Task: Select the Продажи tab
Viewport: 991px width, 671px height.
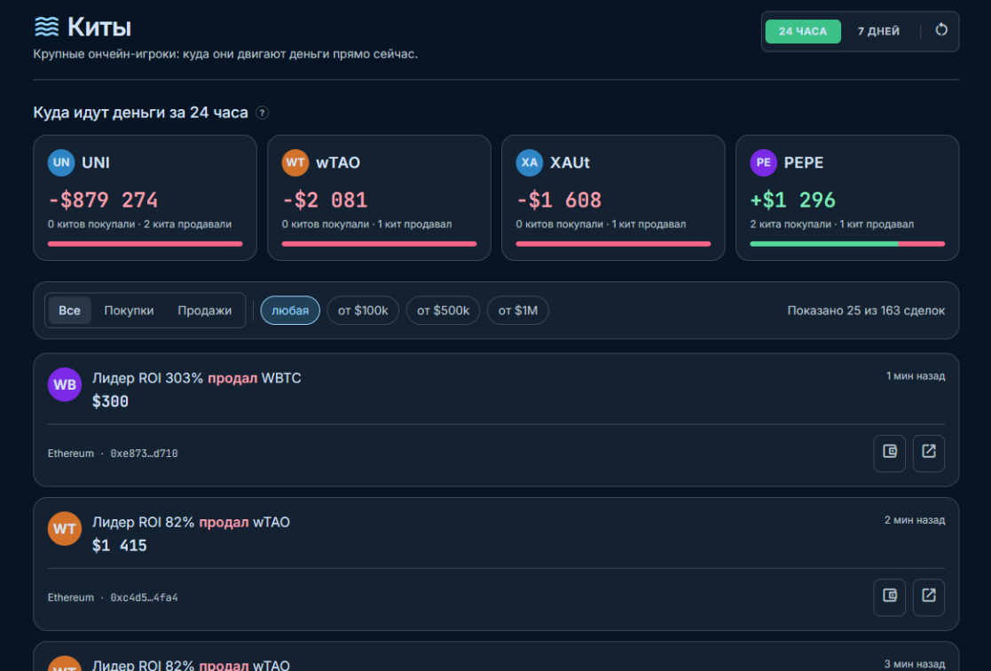Action: 204,311
